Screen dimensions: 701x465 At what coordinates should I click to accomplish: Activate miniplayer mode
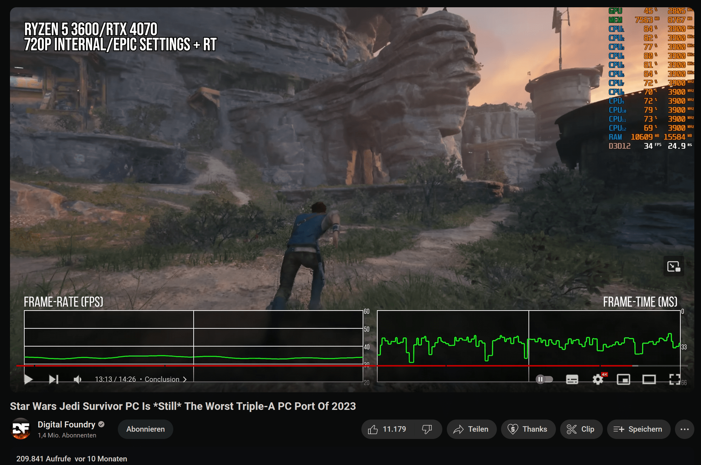coord(623,379)
